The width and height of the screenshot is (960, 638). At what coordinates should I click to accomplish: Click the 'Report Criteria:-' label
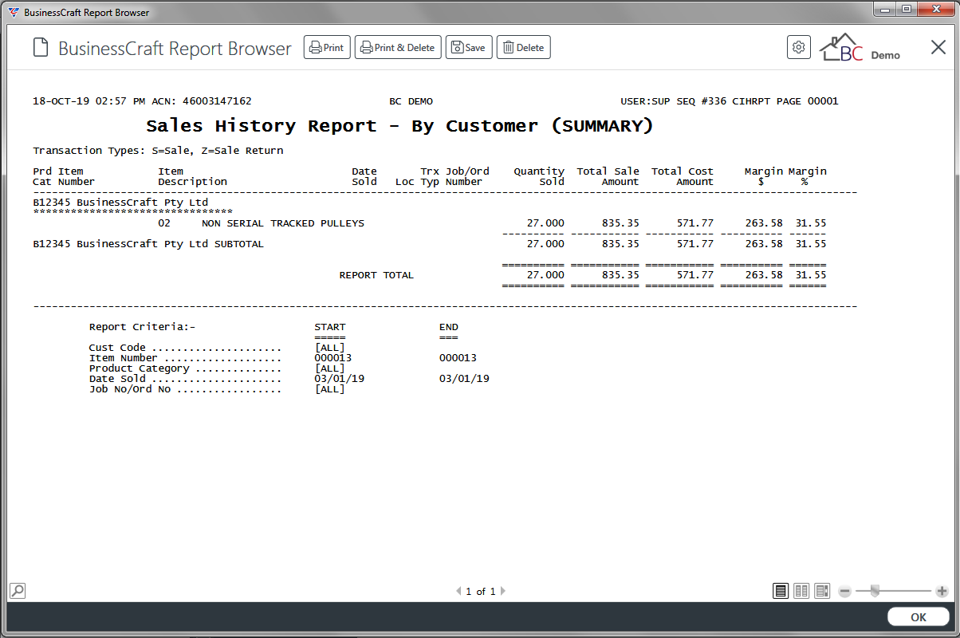142,327
